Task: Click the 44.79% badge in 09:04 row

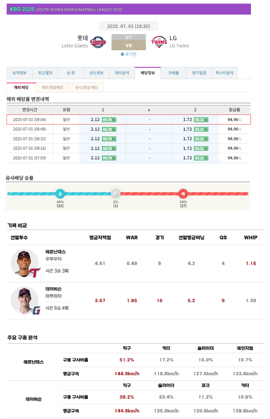Action: tap(109, 120)
